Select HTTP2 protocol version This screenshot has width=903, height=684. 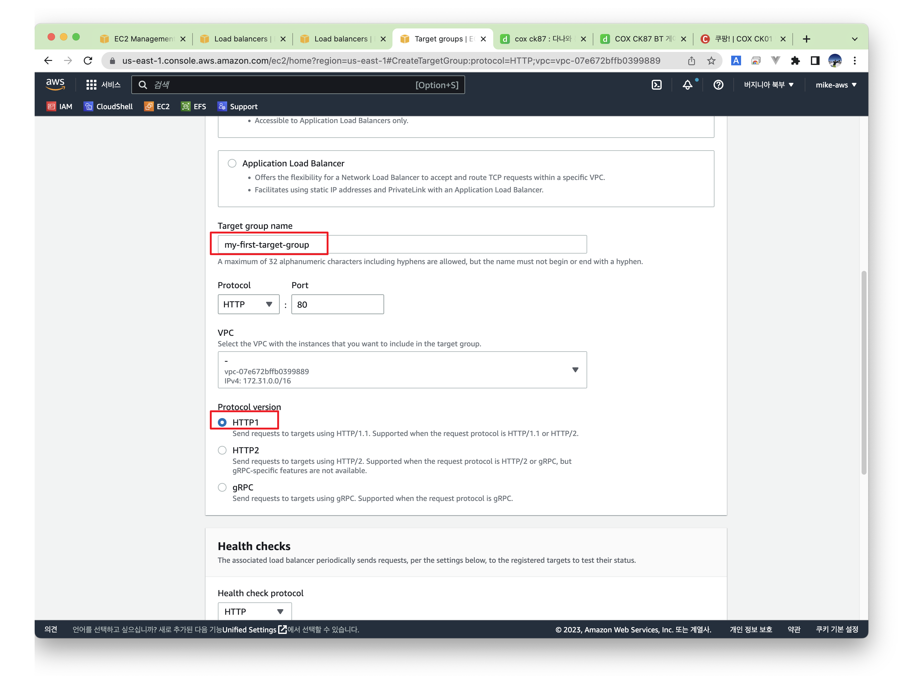click(222, 450)
